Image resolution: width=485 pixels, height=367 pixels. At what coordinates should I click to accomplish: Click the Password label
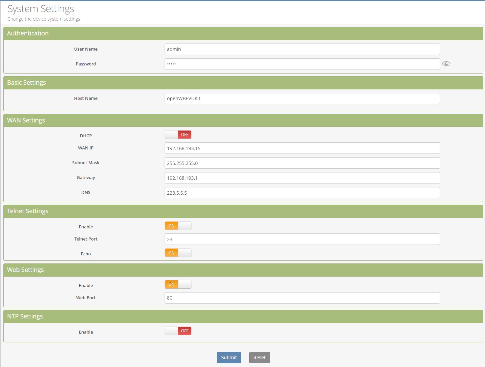pyautogui.click(x=86, y=64)
